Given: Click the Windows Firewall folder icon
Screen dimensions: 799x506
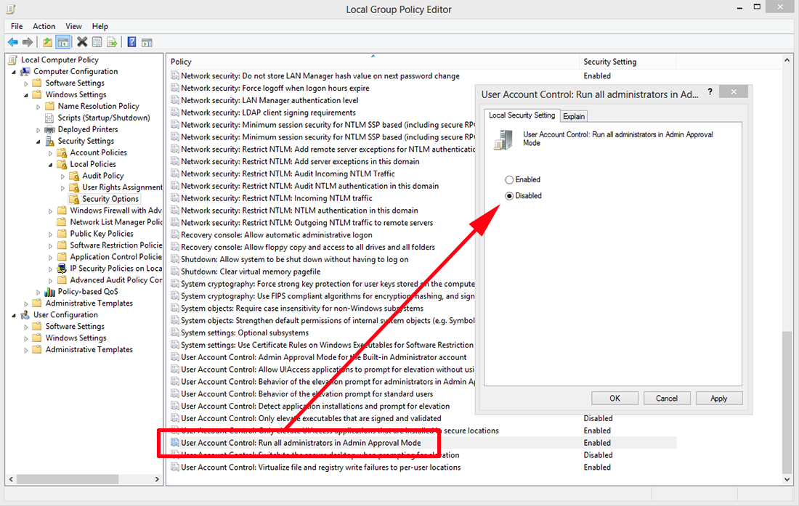Looking at the screenshot, I should pyautogui.click(x=62, y=211).
